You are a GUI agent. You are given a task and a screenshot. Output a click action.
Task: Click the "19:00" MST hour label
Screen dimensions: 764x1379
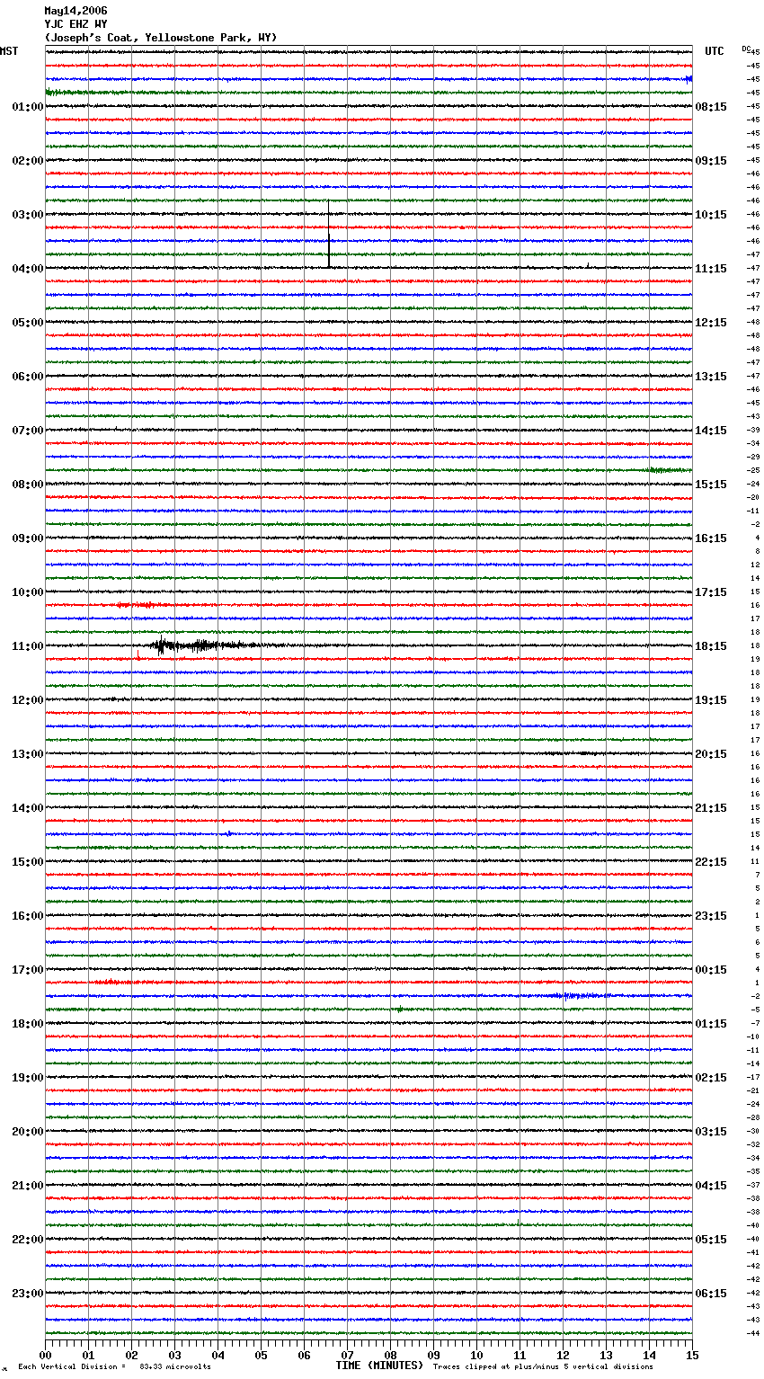point(28,1078)
